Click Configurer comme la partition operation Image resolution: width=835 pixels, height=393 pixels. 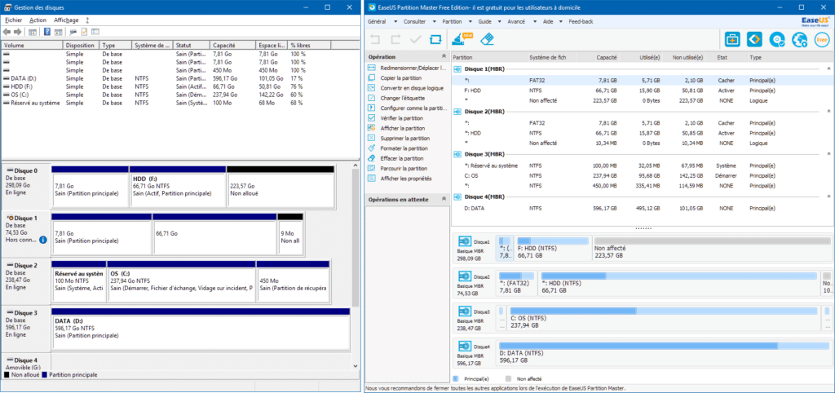[x=408, y=108]
